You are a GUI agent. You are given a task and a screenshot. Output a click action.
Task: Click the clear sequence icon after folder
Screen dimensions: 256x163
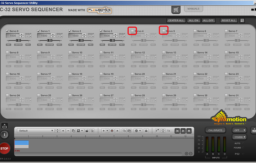pos(92,131)
